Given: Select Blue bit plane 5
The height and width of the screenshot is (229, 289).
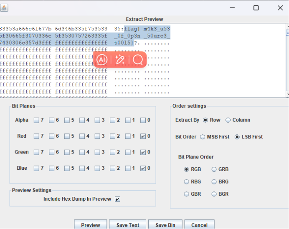Looking at the screenshot, I should pos(67,169).
